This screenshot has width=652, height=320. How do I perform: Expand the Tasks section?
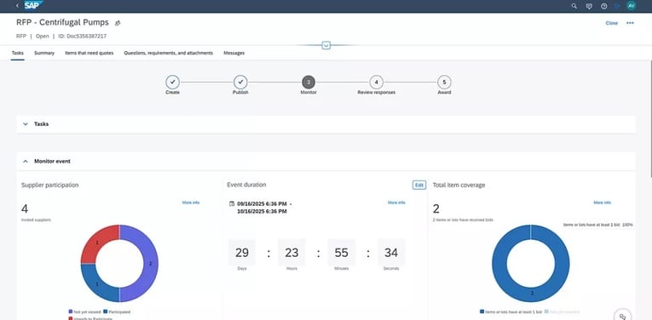click(x=26, y=123)
